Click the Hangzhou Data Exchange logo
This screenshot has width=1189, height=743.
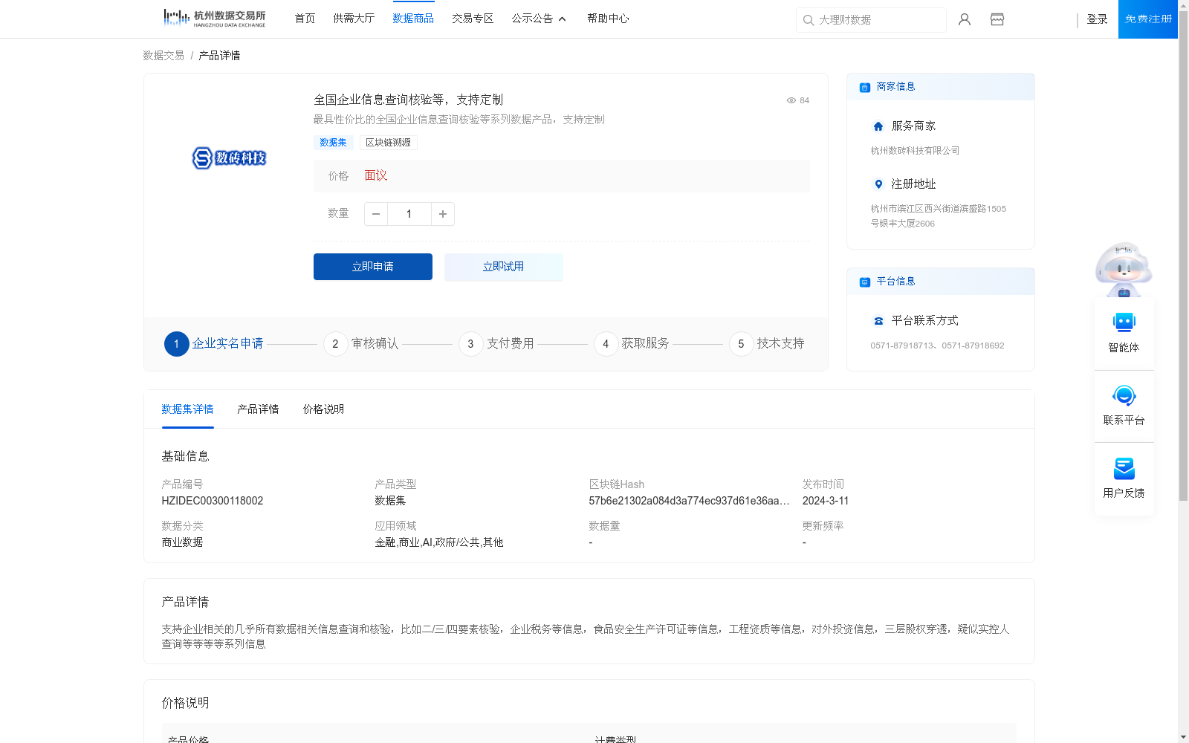tap(214, 19)
